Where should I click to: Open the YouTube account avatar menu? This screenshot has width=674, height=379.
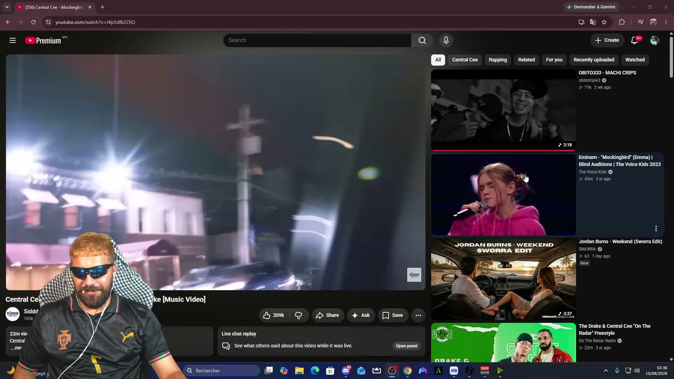(x=655, y=41)
